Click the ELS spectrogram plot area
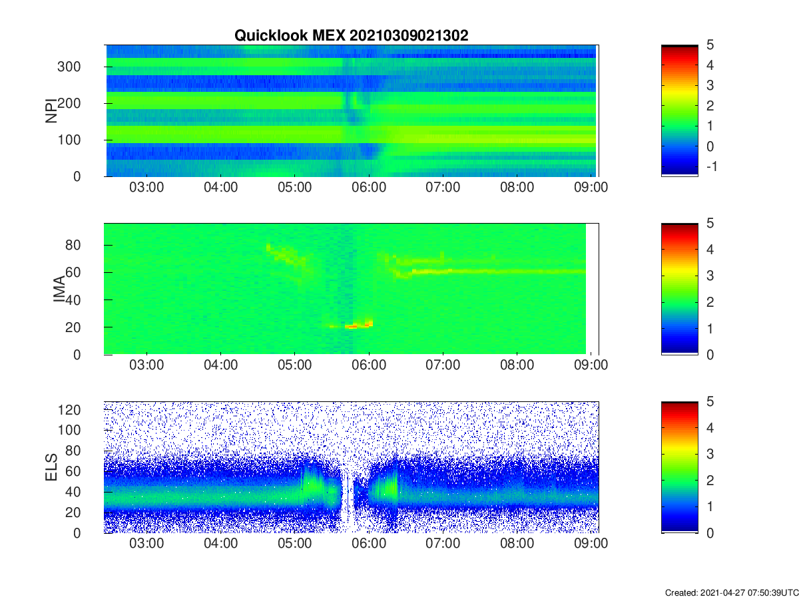The height and width of the screenshot is (599, 799). tap(351, 467)
